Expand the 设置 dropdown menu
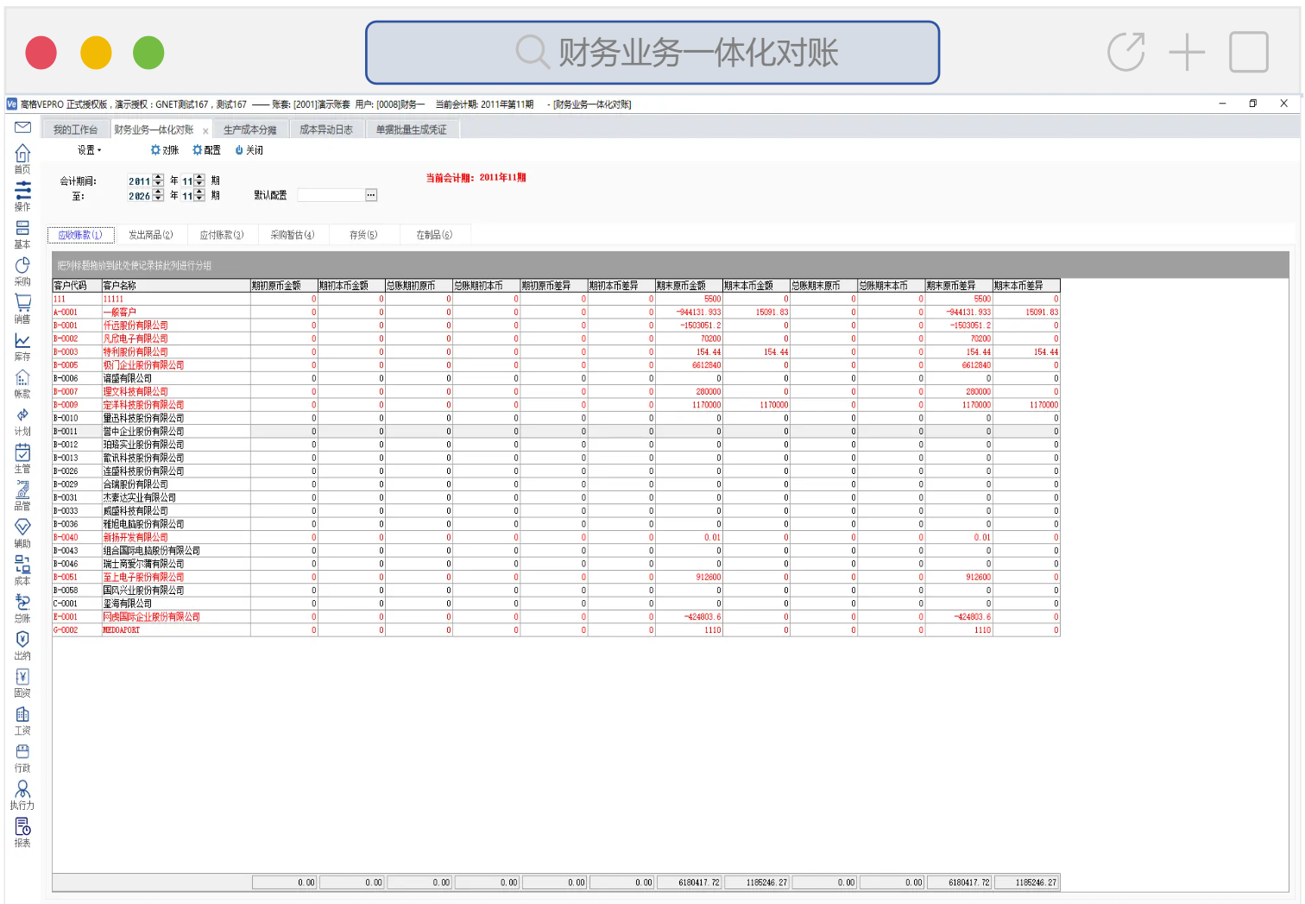The image size is (1305, 904). click(89, 150)
